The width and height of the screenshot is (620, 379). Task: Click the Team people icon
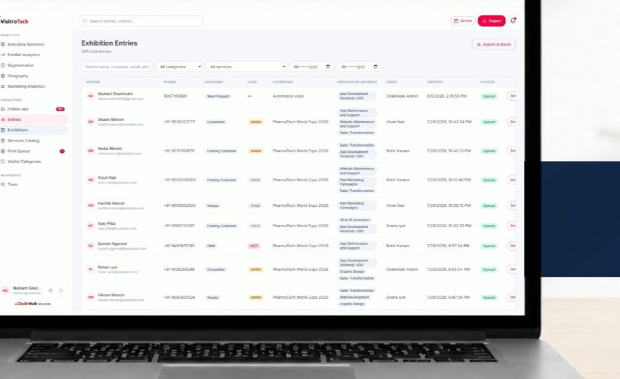[x=3, y=184]
